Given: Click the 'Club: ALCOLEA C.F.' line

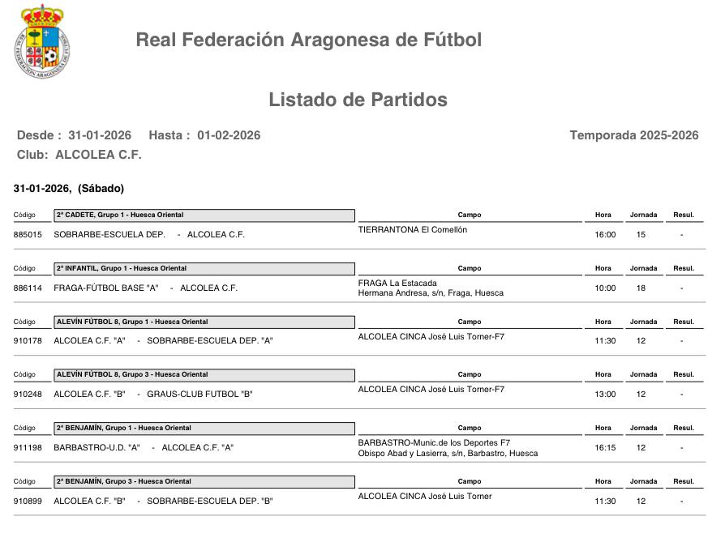Looking at the screenshot, I should [79, 155].
